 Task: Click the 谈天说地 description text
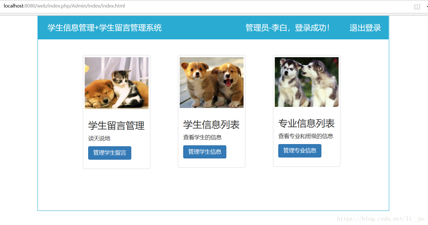[x=99, y=138]
